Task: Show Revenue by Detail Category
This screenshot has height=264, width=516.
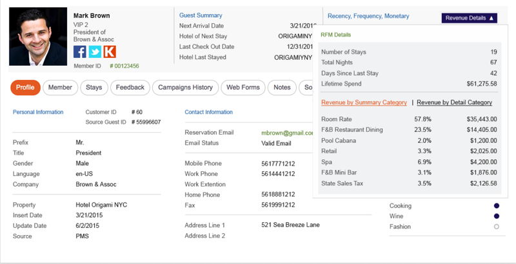Action: click(x=455, y=102)
